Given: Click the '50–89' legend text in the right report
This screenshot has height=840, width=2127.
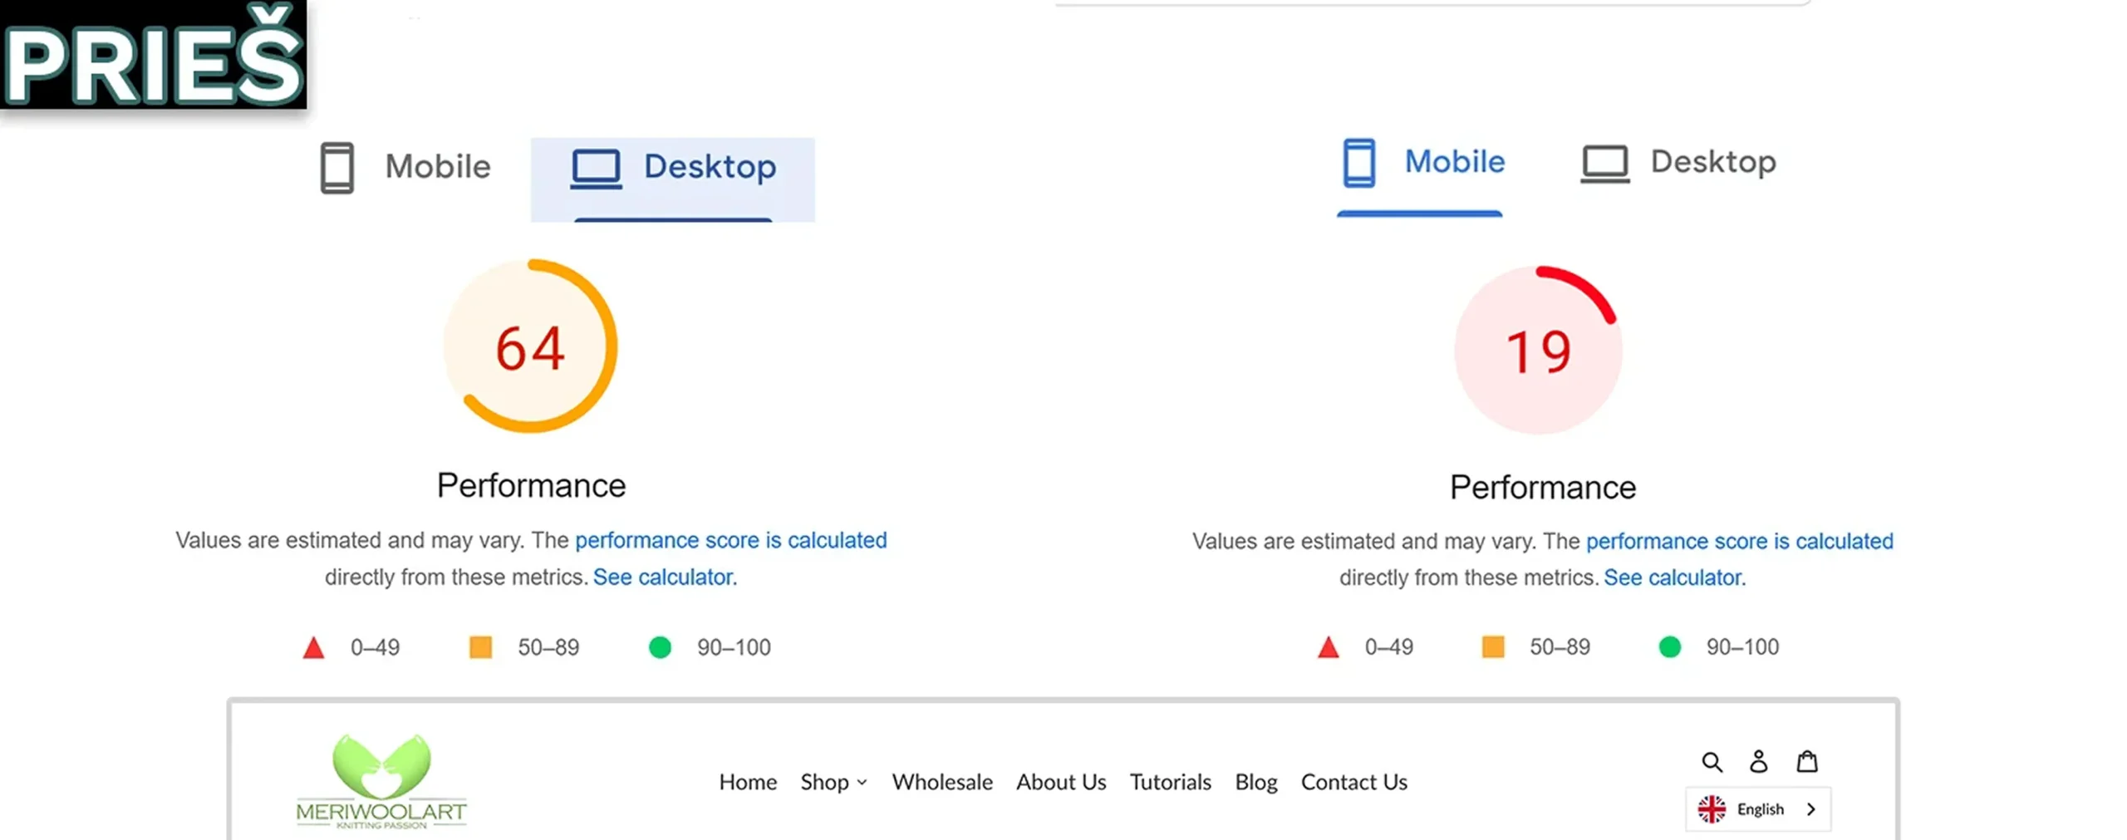Looking at the screenshot, I should (1560, 647).
